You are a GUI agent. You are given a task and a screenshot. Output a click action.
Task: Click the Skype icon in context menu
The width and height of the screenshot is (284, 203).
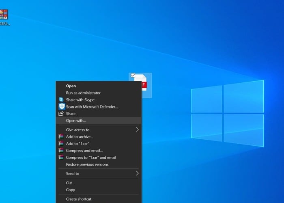pos(61,99)
